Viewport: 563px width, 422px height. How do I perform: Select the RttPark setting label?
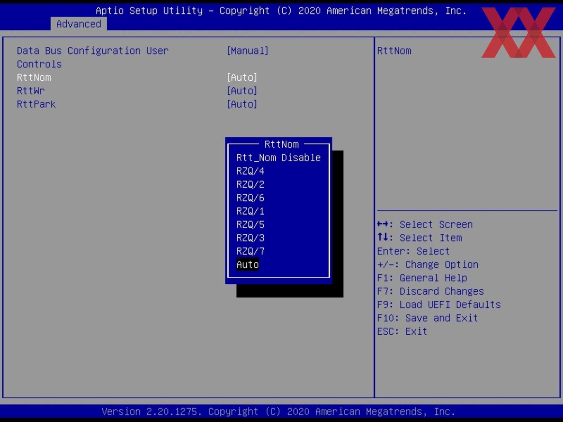click(x=36, y=104)
